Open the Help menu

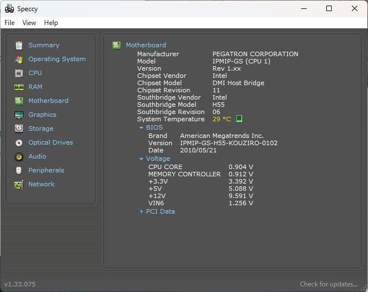[51, 23]
